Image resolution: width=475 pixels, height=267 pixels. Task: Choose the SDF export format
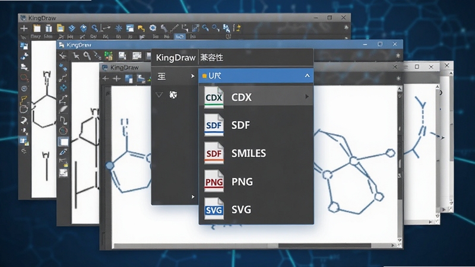pos(256,125)
